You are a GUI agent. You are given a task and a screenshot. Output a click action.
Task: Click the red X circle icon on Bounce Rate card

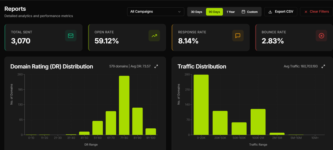click(321, 36)
